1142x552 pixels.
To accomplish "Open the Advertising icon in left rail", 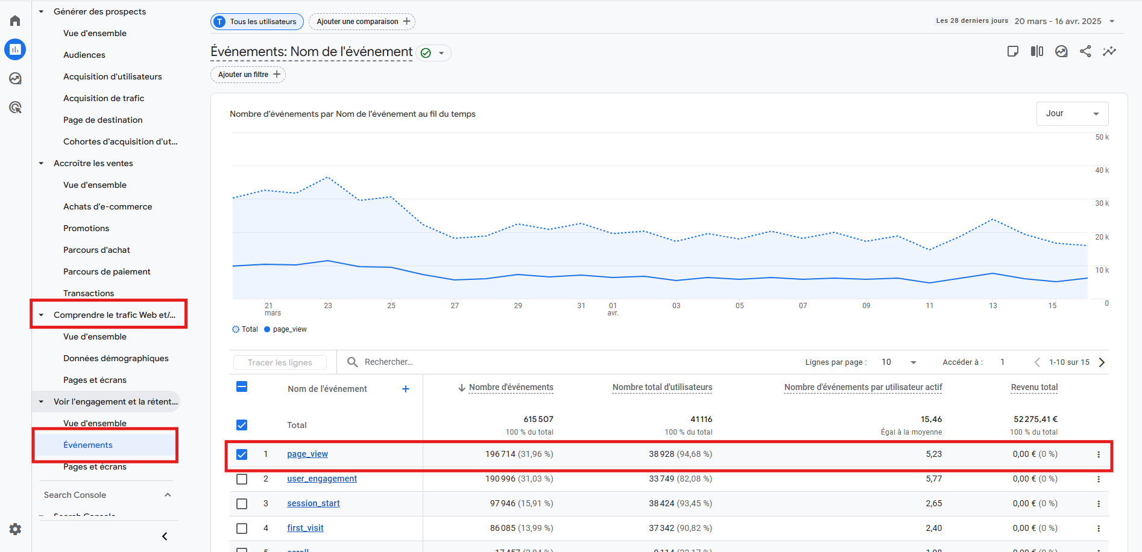I will point(15,107).
